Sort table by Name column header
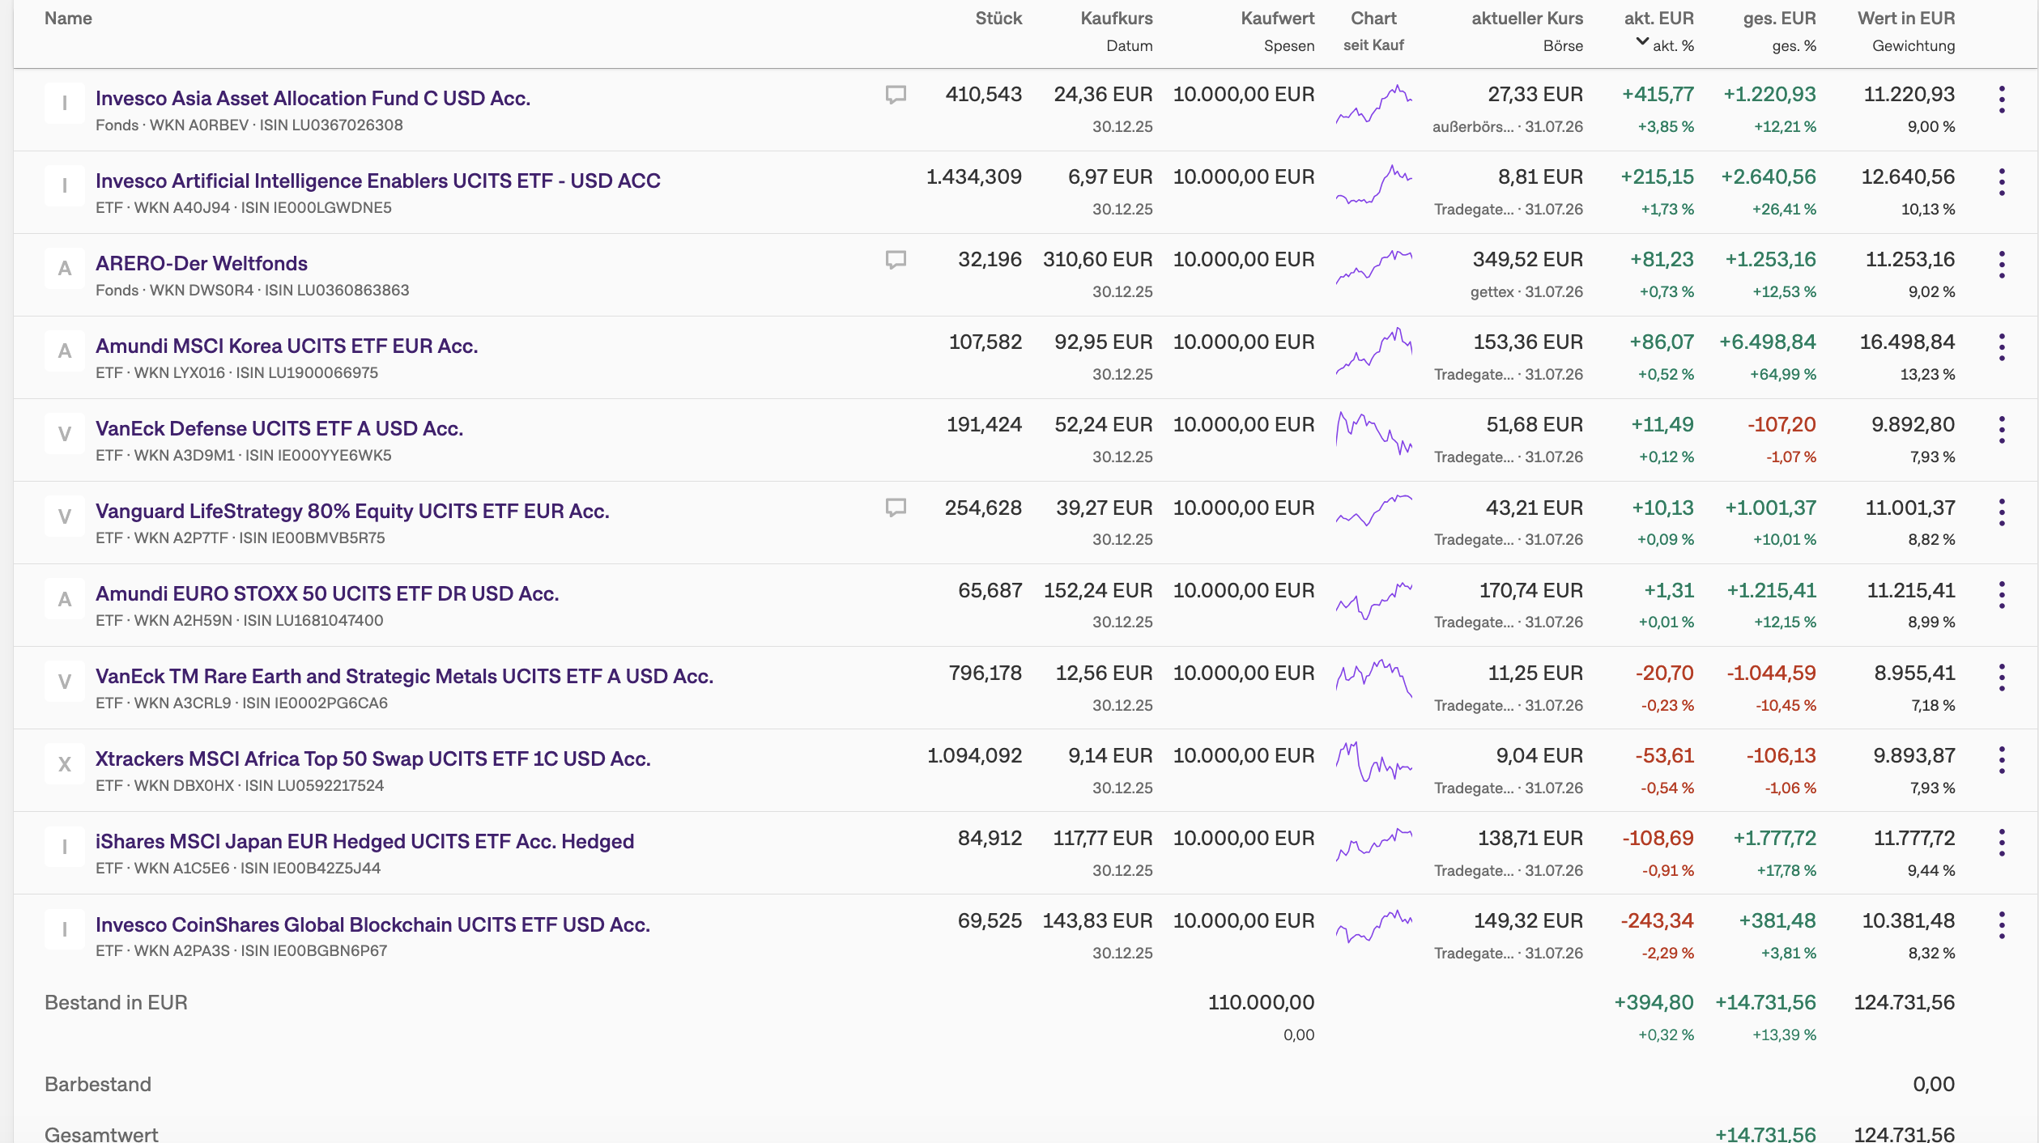 tap(68, 19)
